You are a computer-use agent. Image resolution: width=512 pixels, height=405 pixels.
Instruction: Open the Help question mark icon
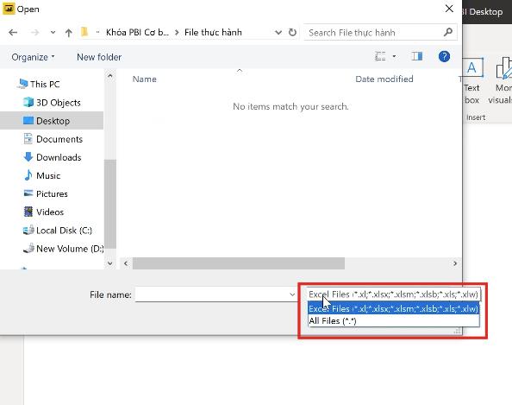point(444,56)
